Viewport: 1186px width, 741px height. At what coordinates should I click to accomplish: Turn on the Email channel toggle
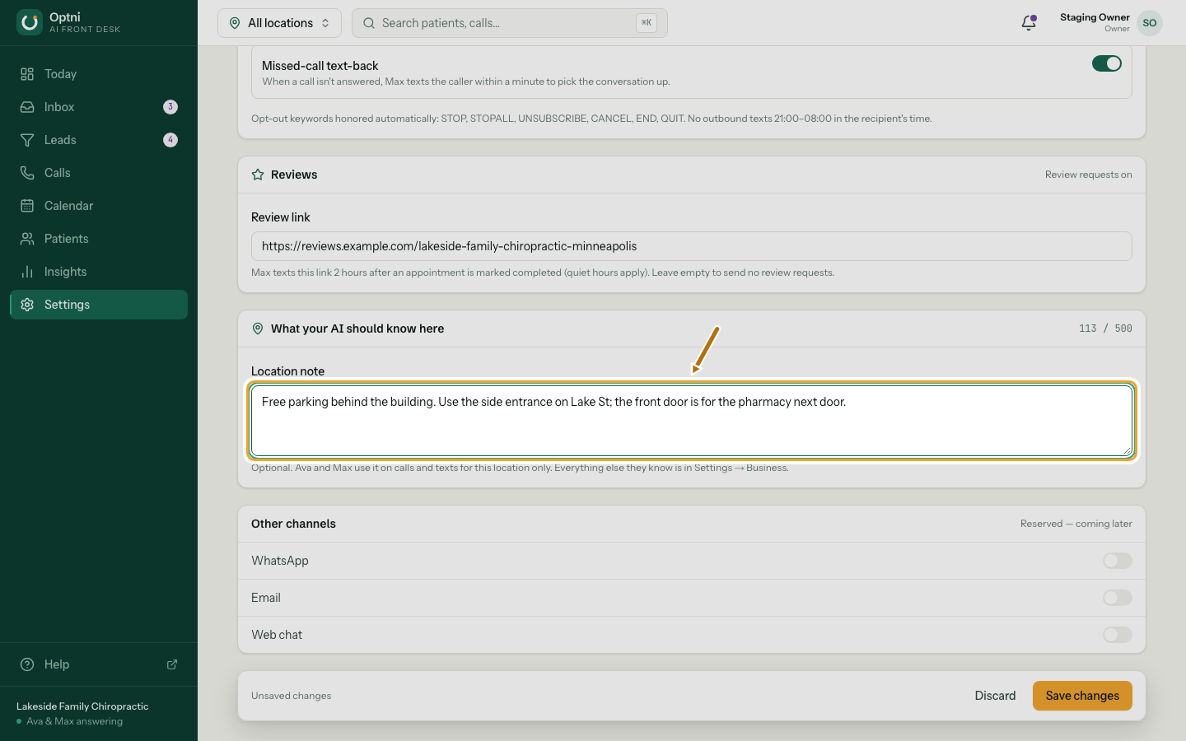1118,598
